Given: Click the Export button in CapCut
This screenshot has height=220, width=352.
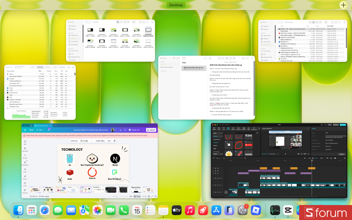Looking at the screenshot, I should (x=343, y=125).
